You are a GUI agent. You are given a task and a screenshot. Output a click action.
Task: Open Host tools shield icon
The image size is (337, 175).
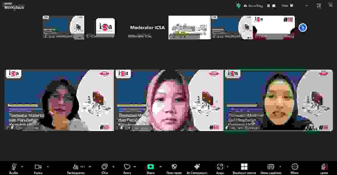coord(174,168)
